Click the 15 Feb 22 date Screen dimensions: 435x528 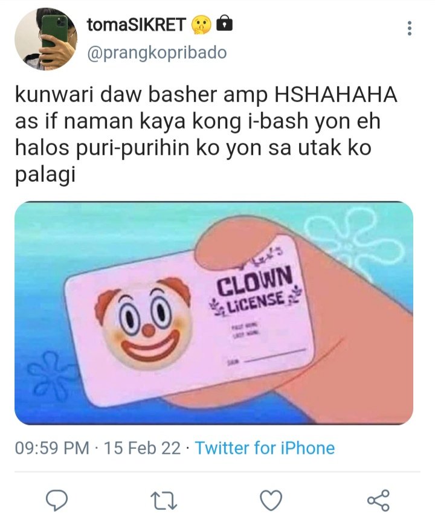tap(143, 448)
